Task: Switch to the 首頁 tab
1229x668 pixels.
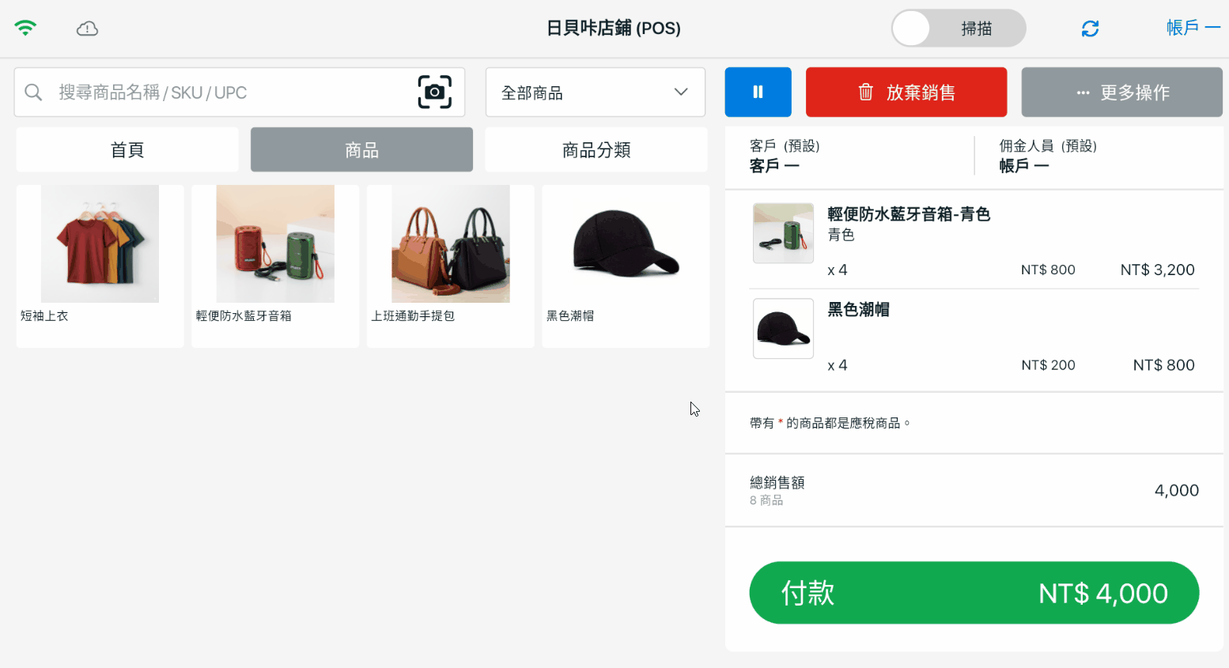Action: [127, 150]
